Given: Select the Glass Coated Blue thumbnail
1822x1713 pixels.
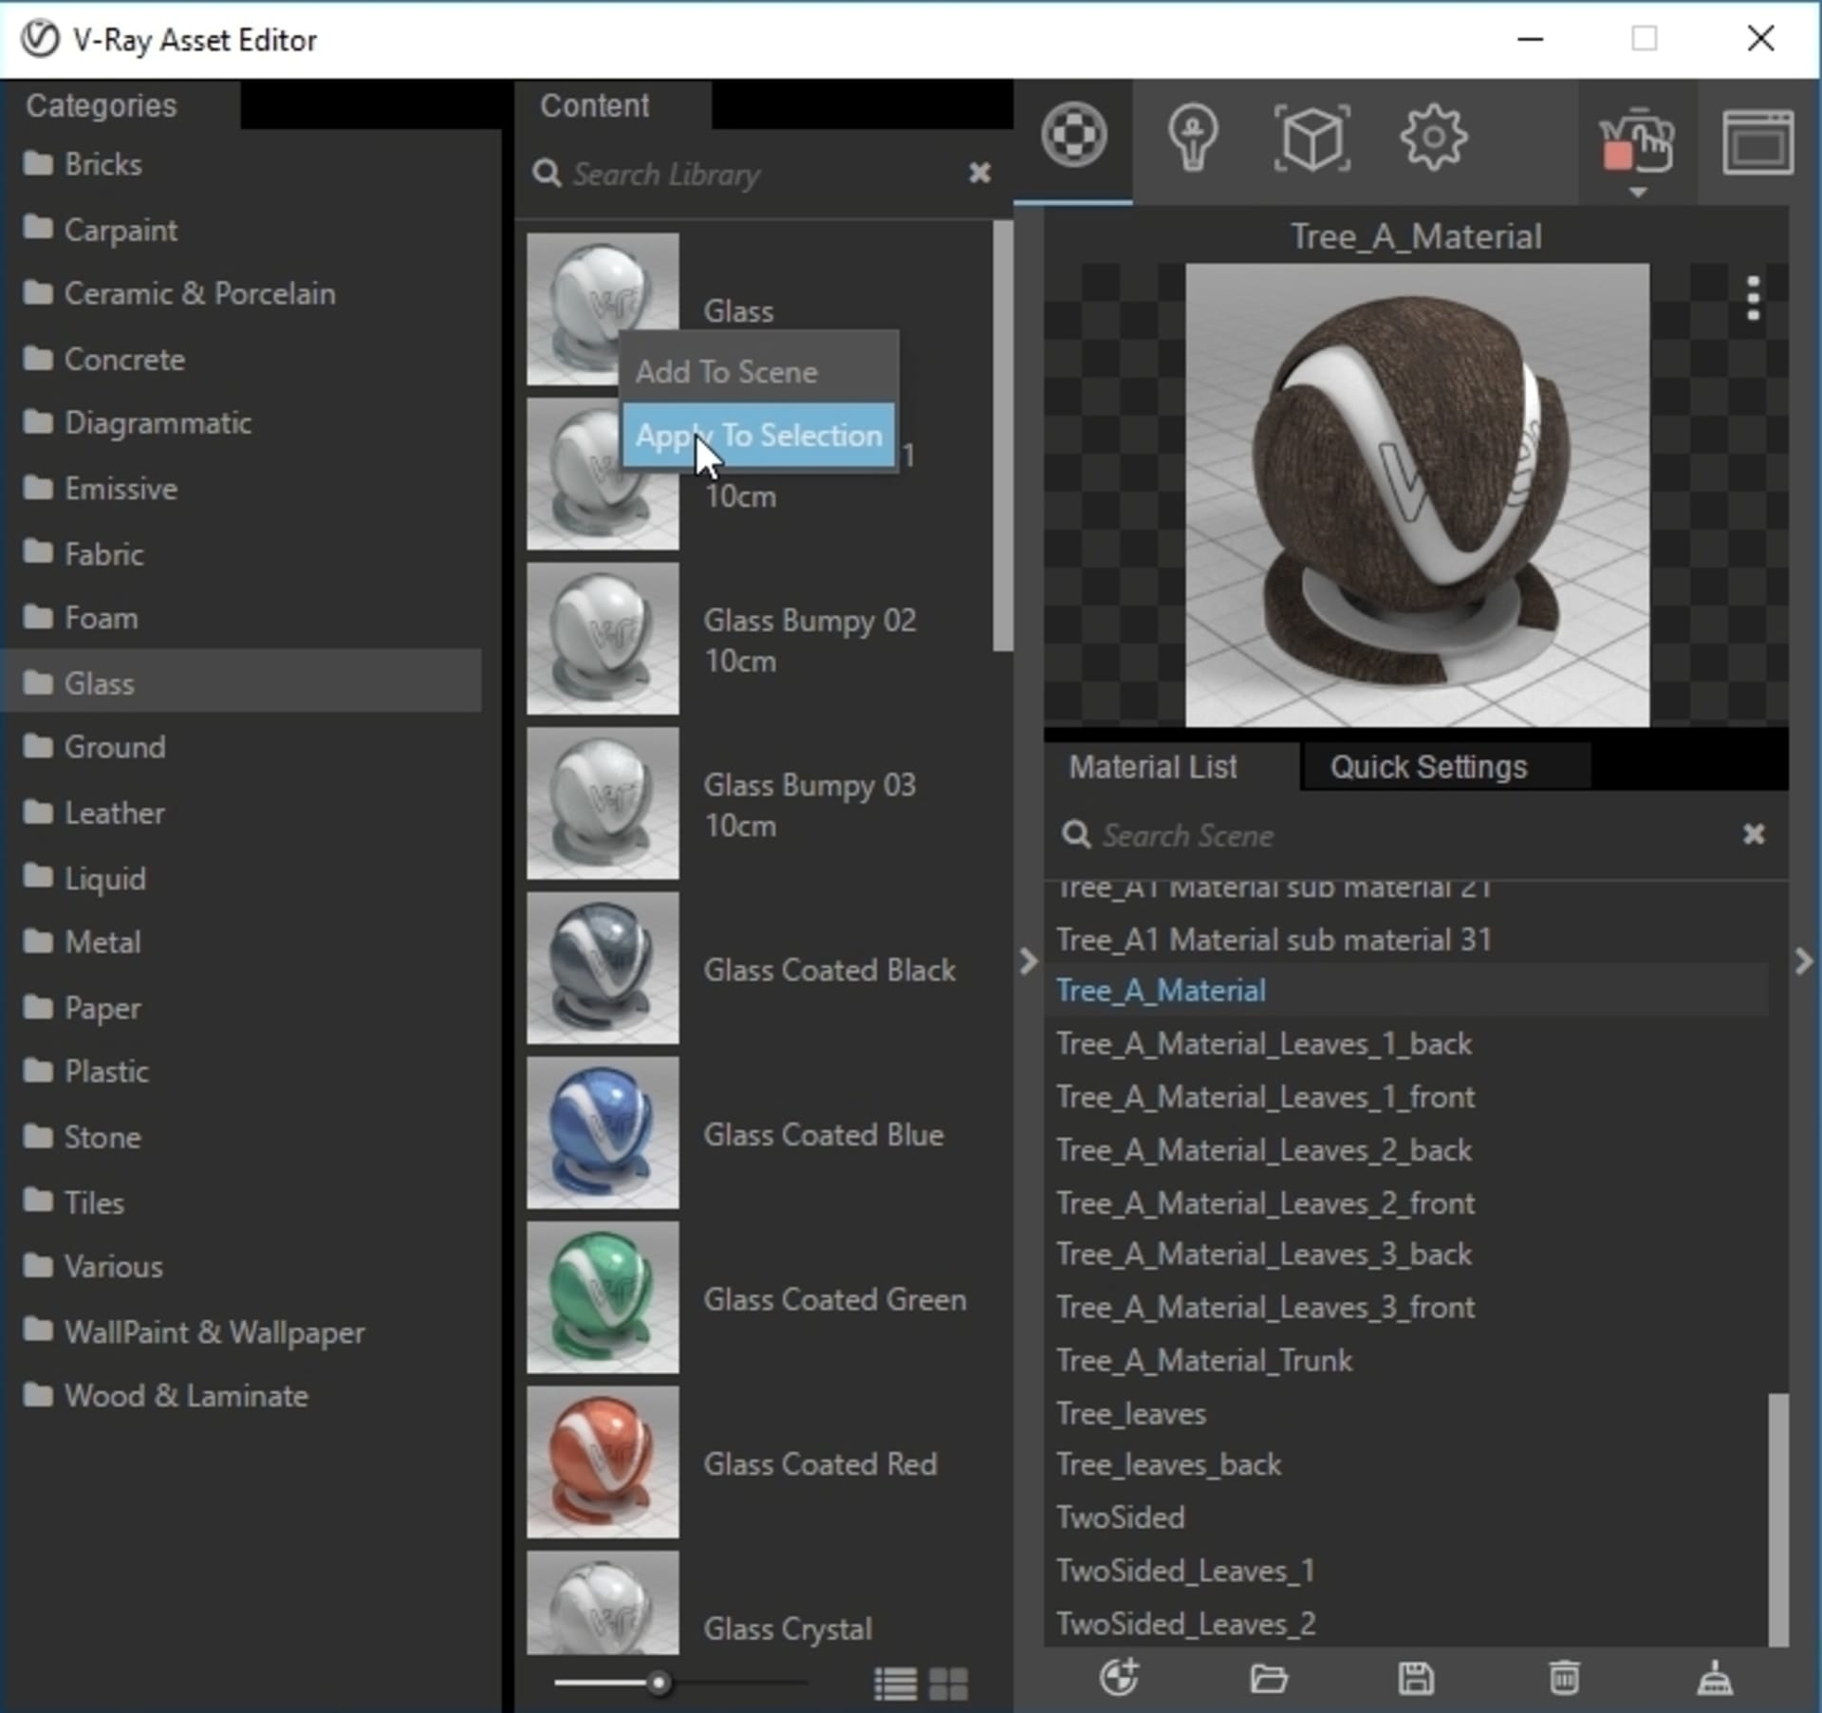Looking at the screenshot, I should [x=603, y=1132].
